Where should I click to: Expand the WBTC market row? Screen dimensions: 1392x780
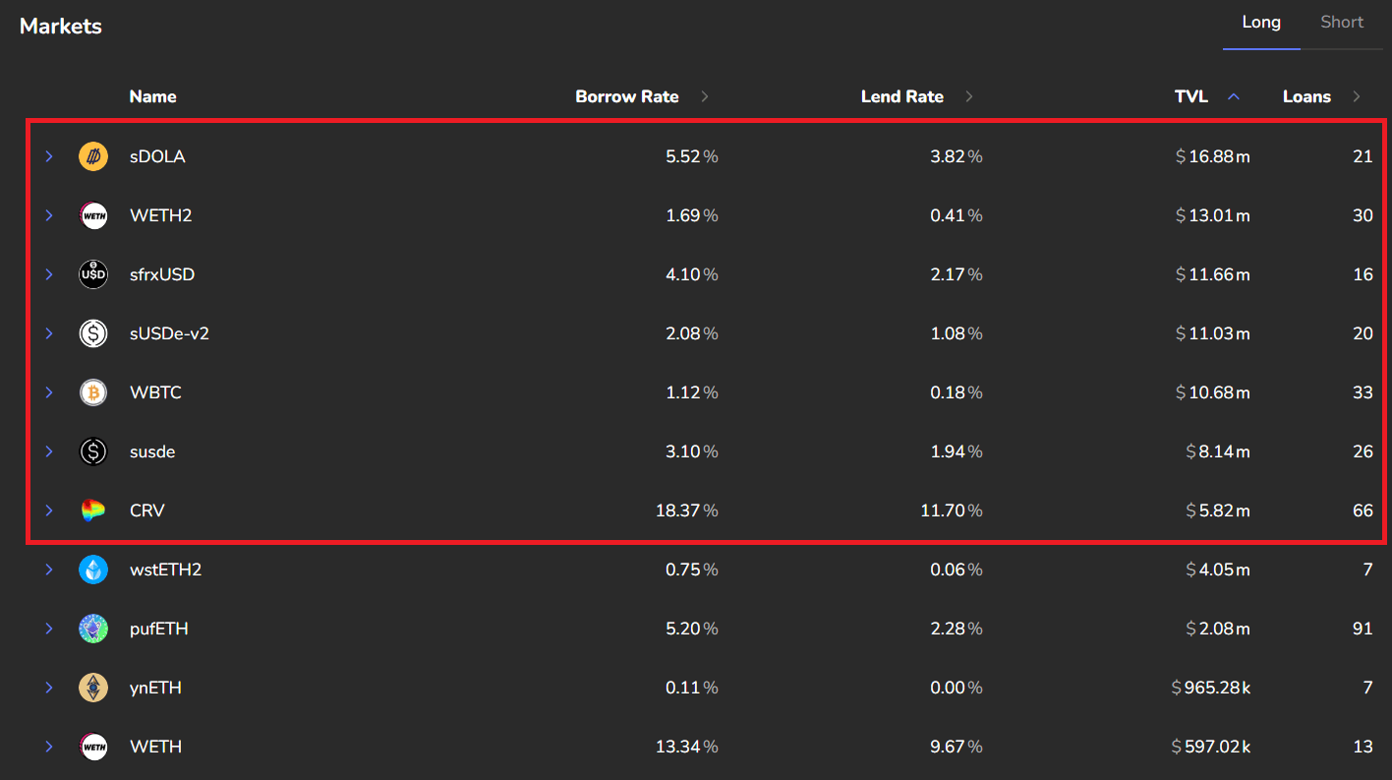(x=49, y=392)
